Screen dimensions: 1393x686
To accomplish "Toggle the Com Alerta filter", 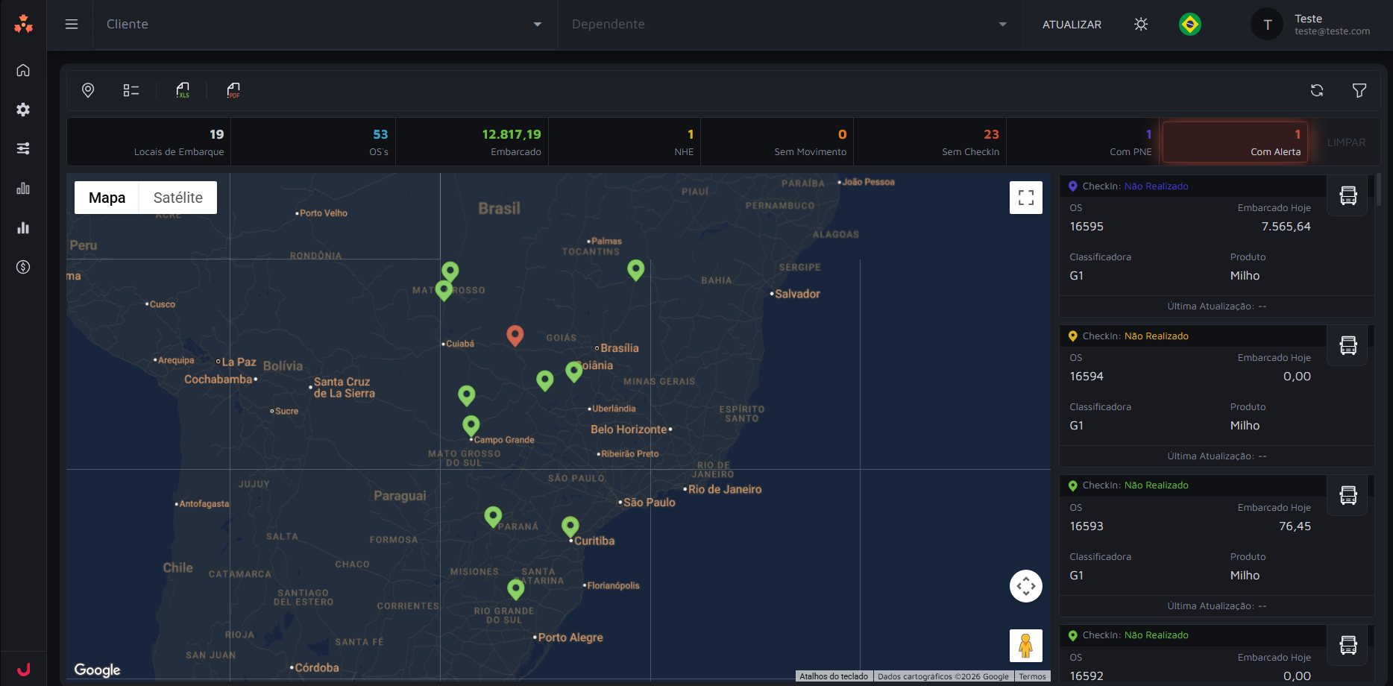I will coord(1235,142).
